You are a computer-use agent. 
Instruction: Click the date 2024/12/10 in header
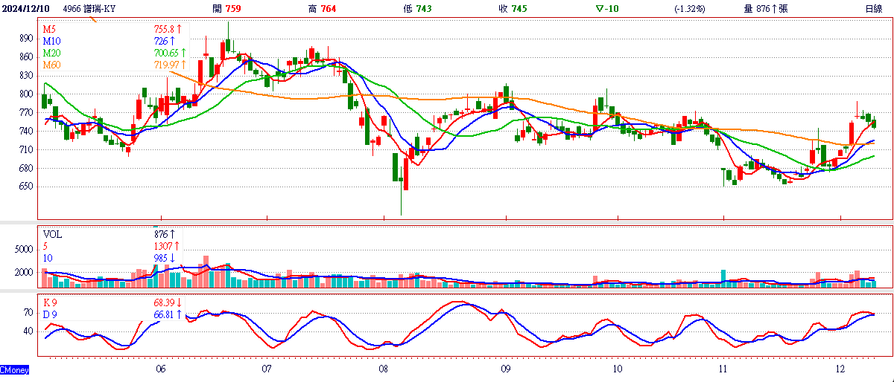(26, 9)
